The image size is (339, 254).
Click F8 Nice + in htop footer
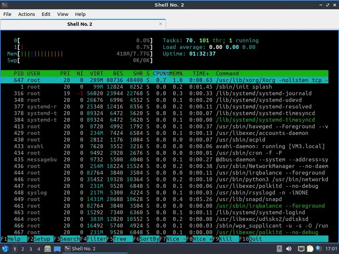pos(199,239)
